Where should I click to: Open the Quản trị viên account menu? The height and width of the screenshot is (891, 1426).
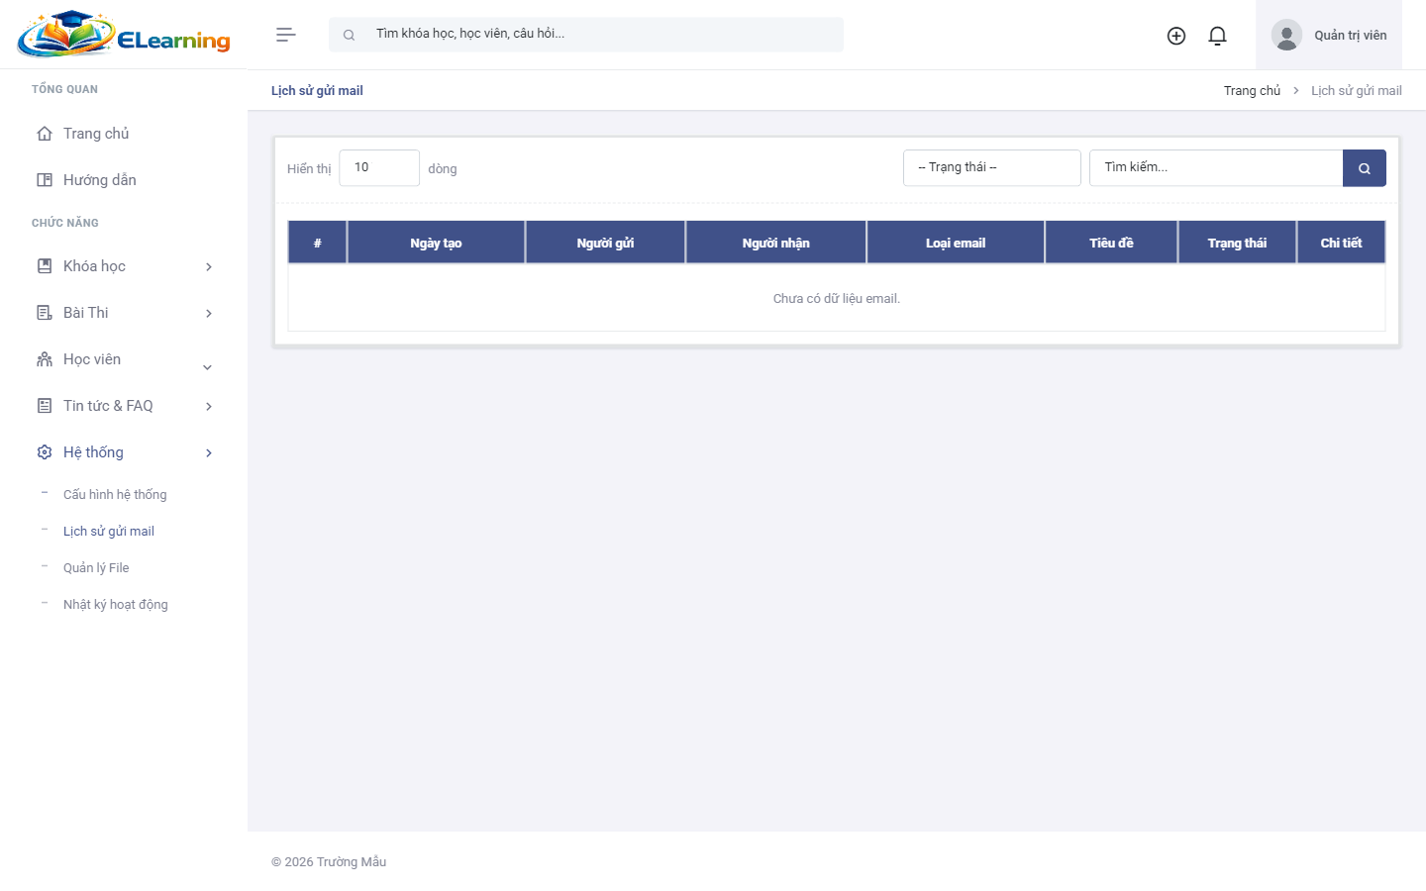1329,35
